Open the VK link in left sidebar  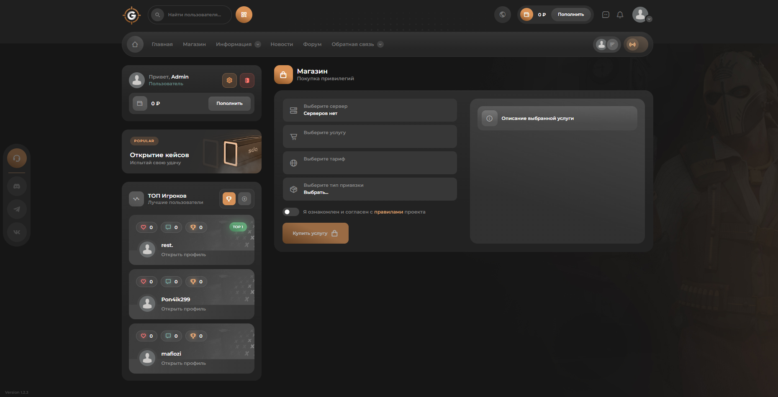point(17,232)
